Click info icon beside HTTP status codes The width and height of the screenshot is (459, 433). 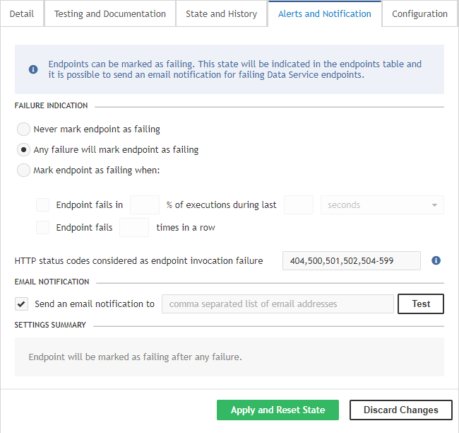[x=436, y=260]
